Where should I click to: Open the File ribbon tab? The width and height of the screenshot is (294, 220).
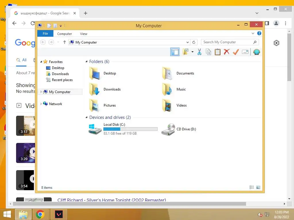point(45,34)
